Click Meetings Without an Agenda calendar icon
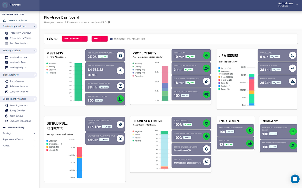The height and width of the screenshot is (188, 302). click(x=120, y=55)
